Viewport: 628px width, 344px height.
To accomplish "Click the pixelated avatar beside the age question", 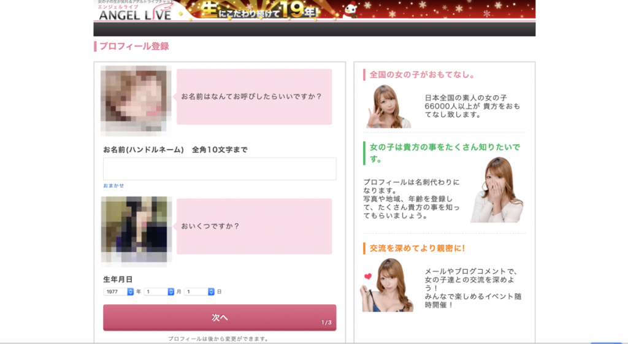I will (136, 230).
